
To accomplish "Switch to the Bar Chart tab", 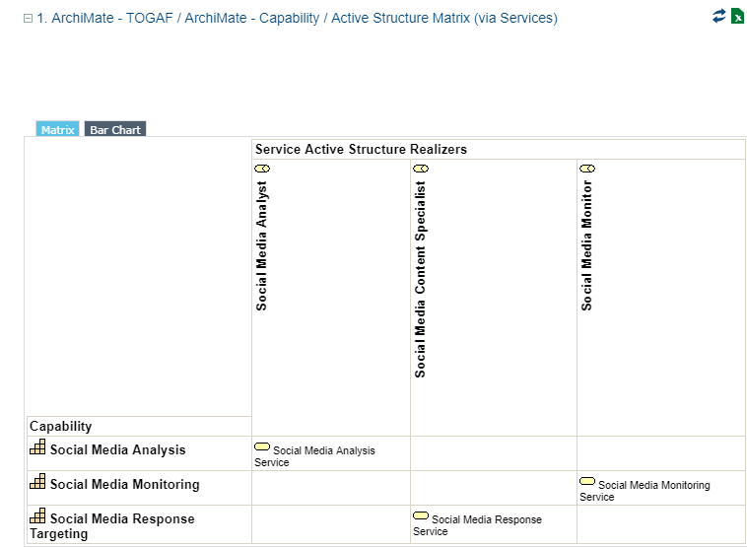I will 115,129.
